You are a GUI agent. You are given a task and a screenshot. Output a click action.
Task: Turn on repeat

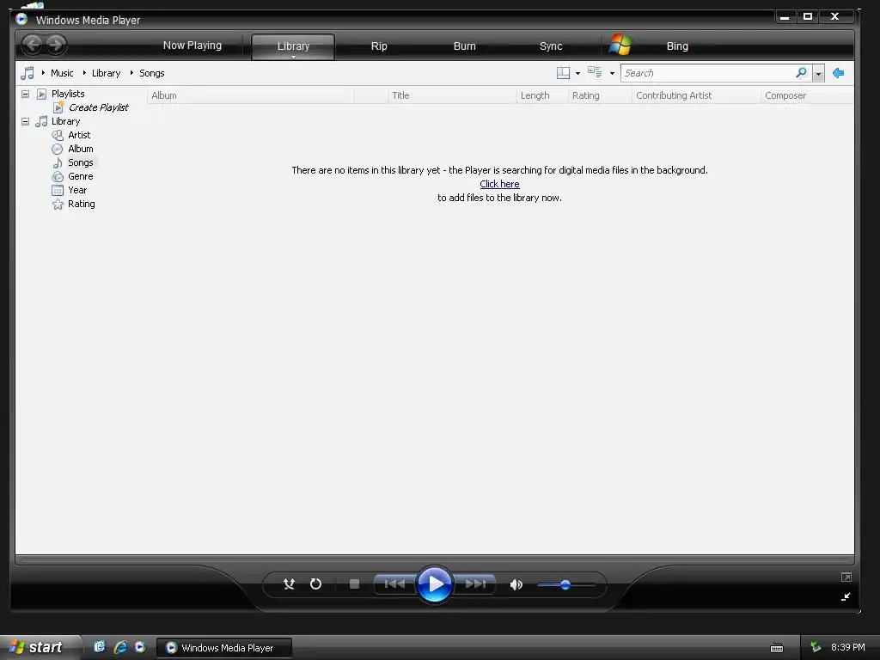(x=316, y=584)
